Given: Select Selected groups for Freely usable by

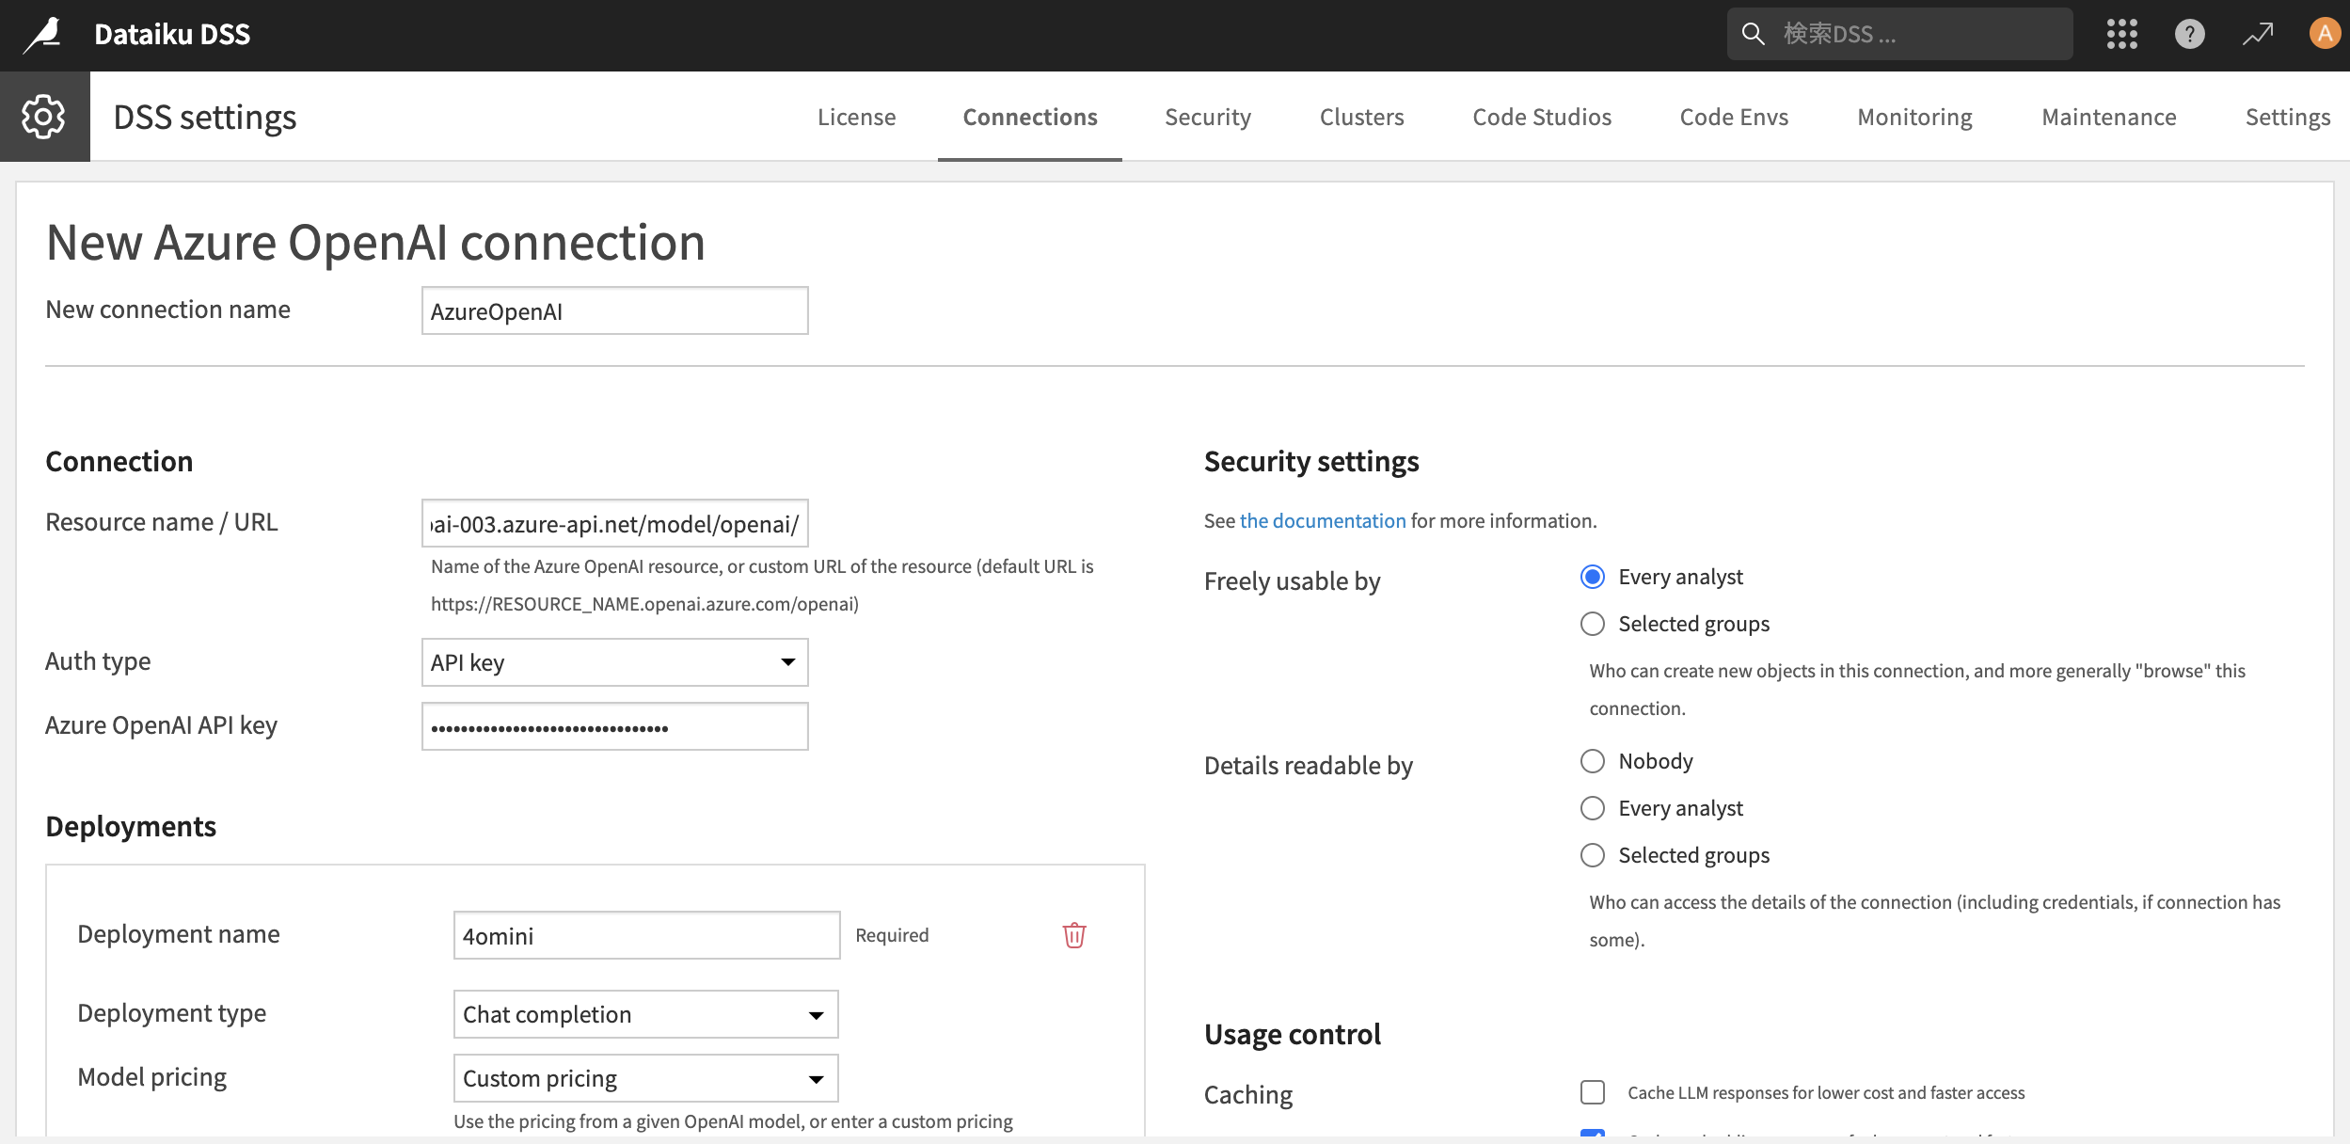Looking at the screenshot, I should 1593,624.
